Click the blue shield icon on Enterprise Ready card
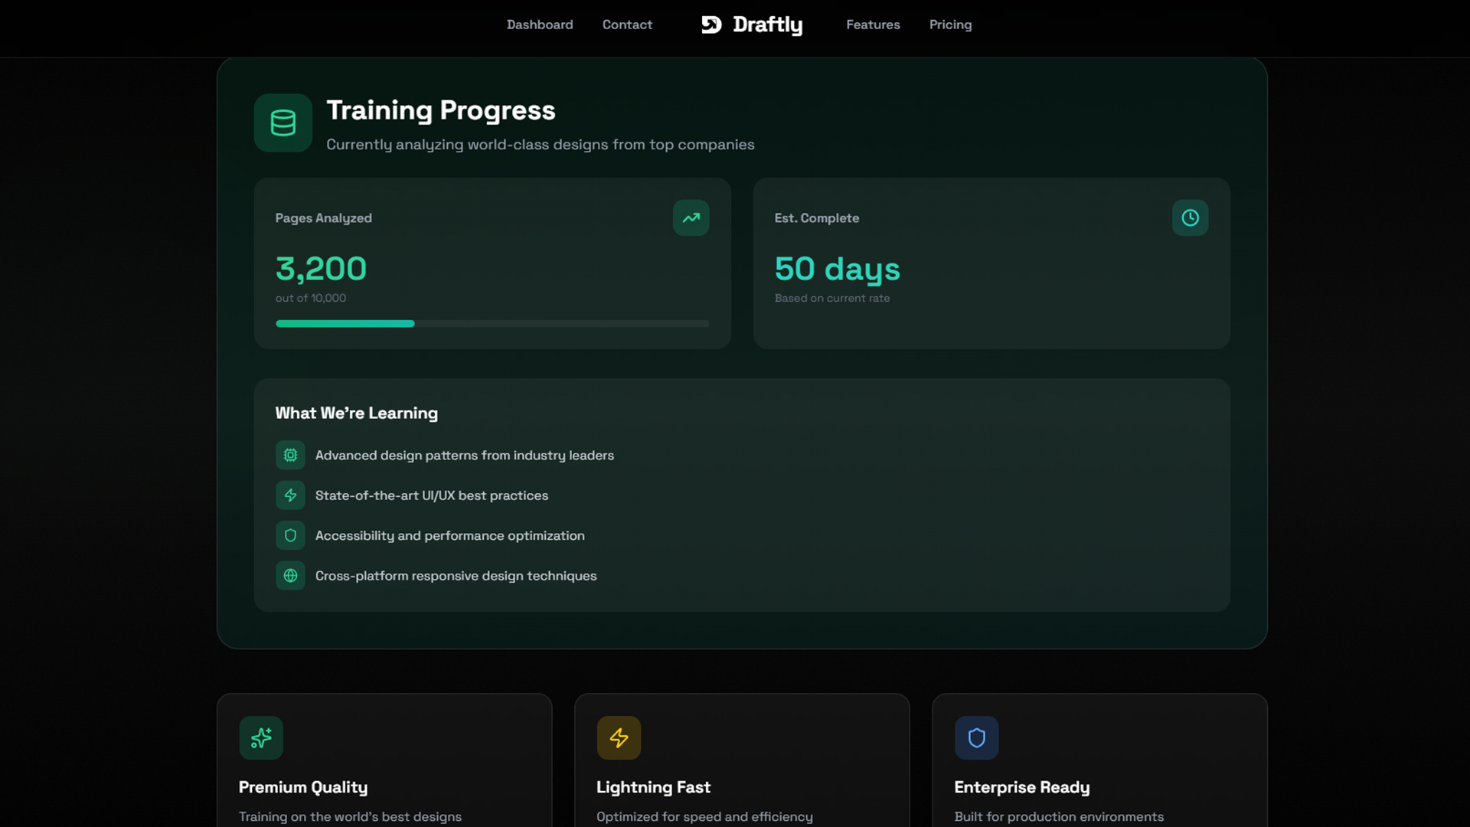 click(976, 737)
